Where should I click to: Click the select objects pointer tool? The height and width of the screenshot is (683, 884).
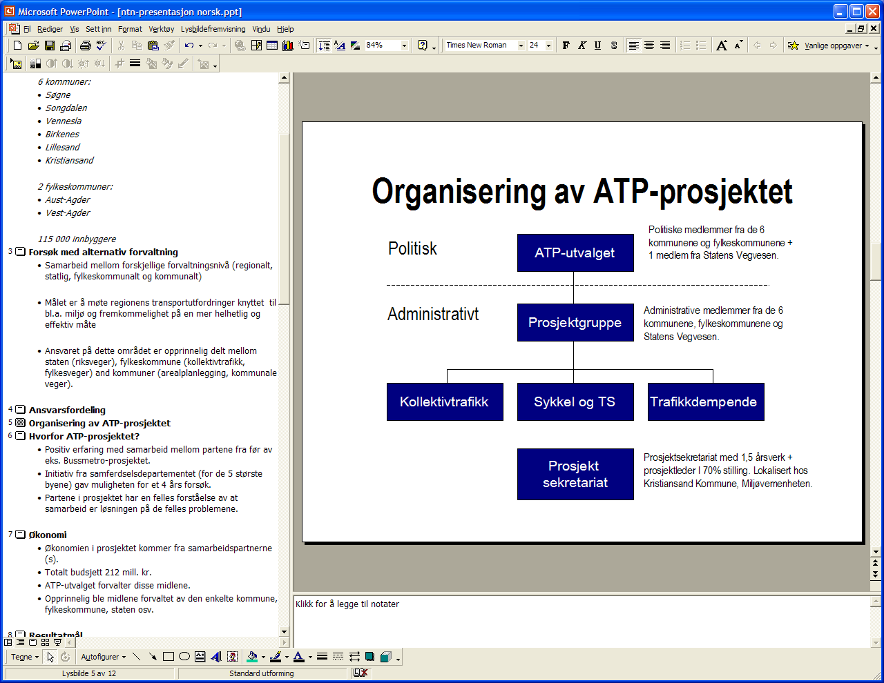[x=50, y=657]
